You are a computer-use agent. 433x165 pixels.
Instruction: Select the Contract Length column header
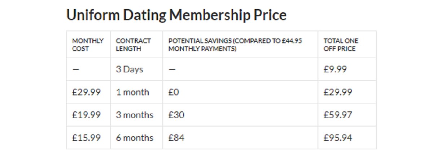[133, 45]
